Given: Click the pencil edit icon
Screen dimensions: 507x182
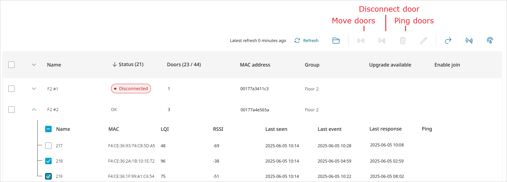Looking at the screenshot, I should point(424,41).
